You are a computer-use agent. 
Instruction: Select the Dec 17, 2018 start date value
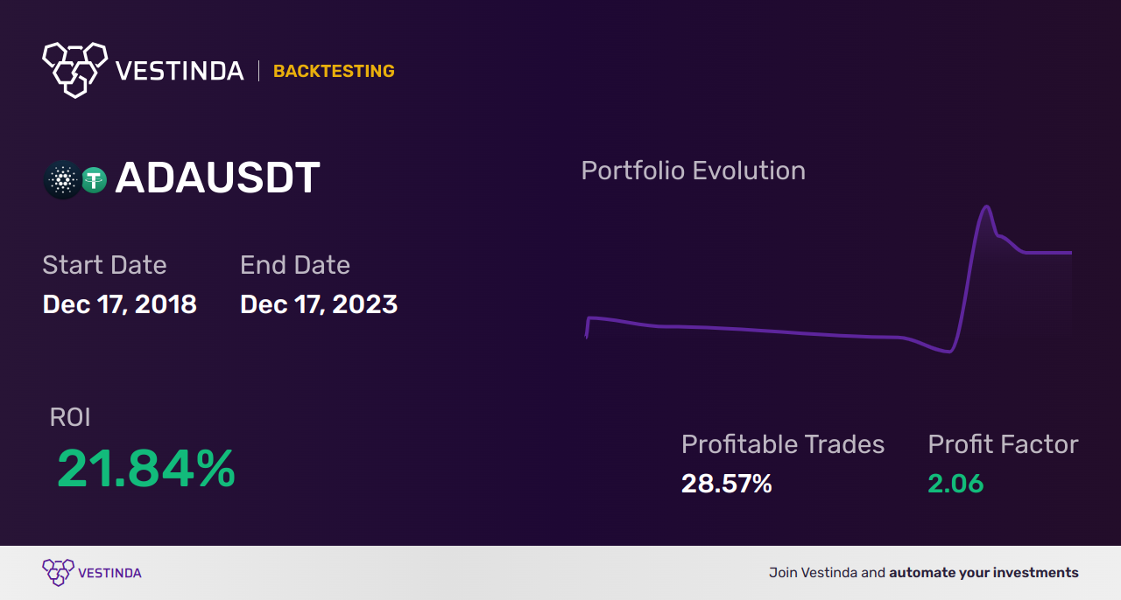click(x=119, y=304)
